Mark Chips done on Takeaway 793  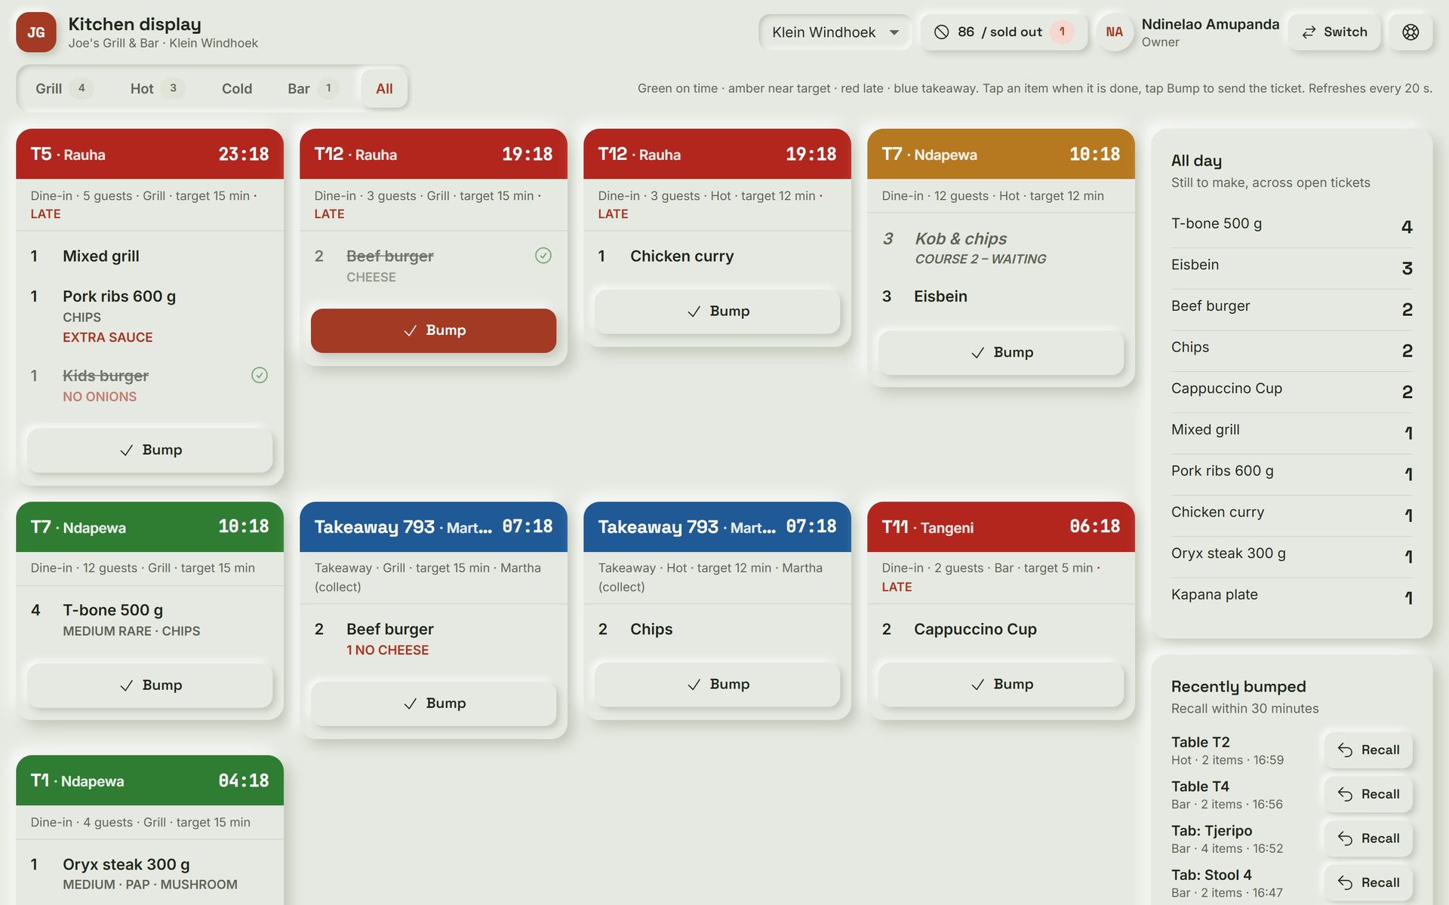tap(717, 629)
